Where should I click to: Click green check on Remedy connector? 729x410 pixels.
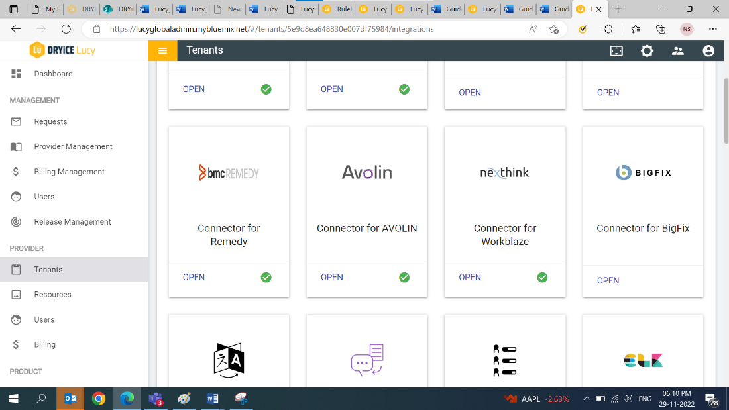coord(266,277)
